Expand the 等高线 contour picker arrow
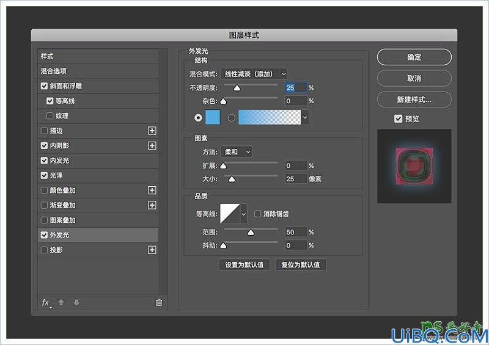489x345 pixels. click(243, 214)
